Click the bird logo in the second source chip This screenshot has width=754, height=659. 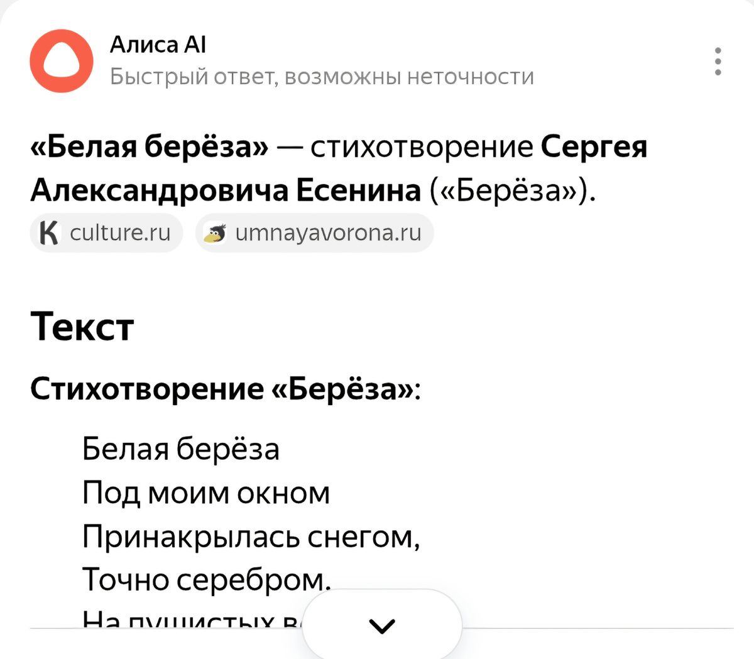[215, 232]
